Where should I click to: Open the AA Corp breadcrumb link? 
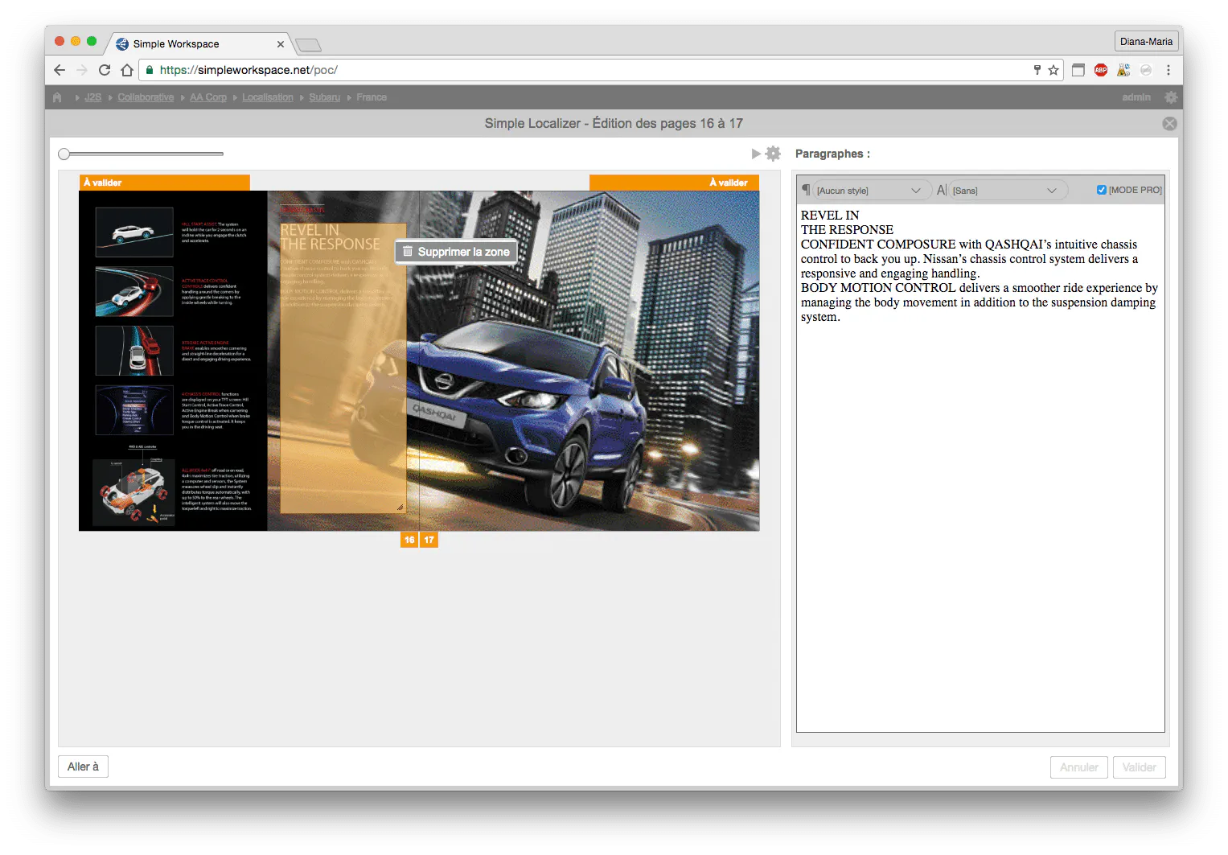pyautogui.click(x=208, y=97)
